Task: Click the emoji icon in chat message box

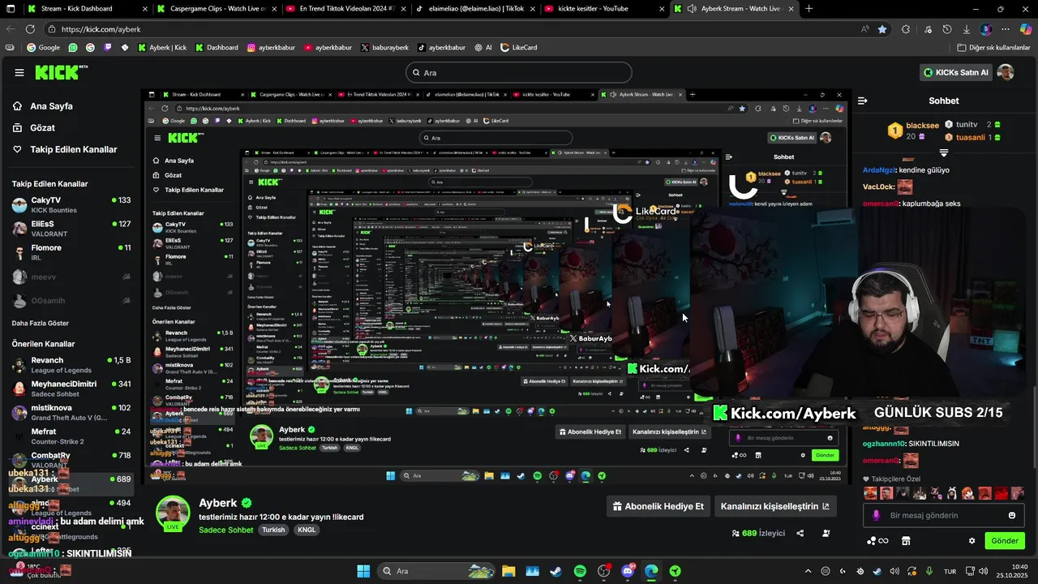Action: pyautogui.click(x=1011, y=515)
